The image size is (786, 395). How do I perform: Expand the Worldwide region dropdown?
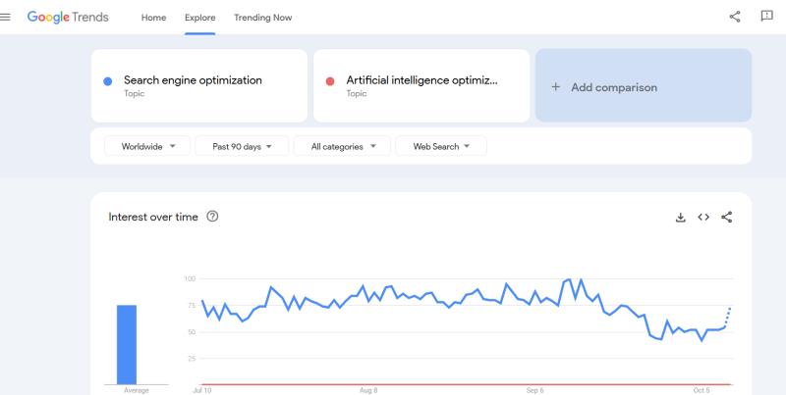[x=148, y=146]
